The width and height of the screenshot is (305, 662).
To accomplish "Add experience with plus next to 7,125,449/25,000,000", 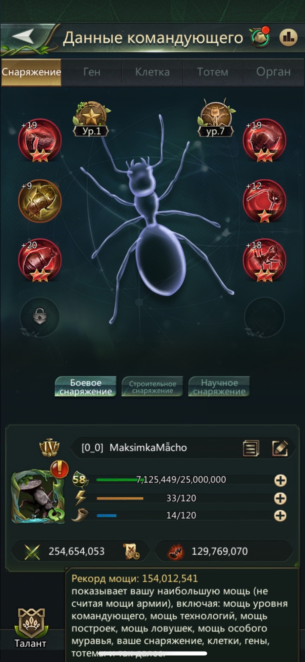I will point(280,480).
